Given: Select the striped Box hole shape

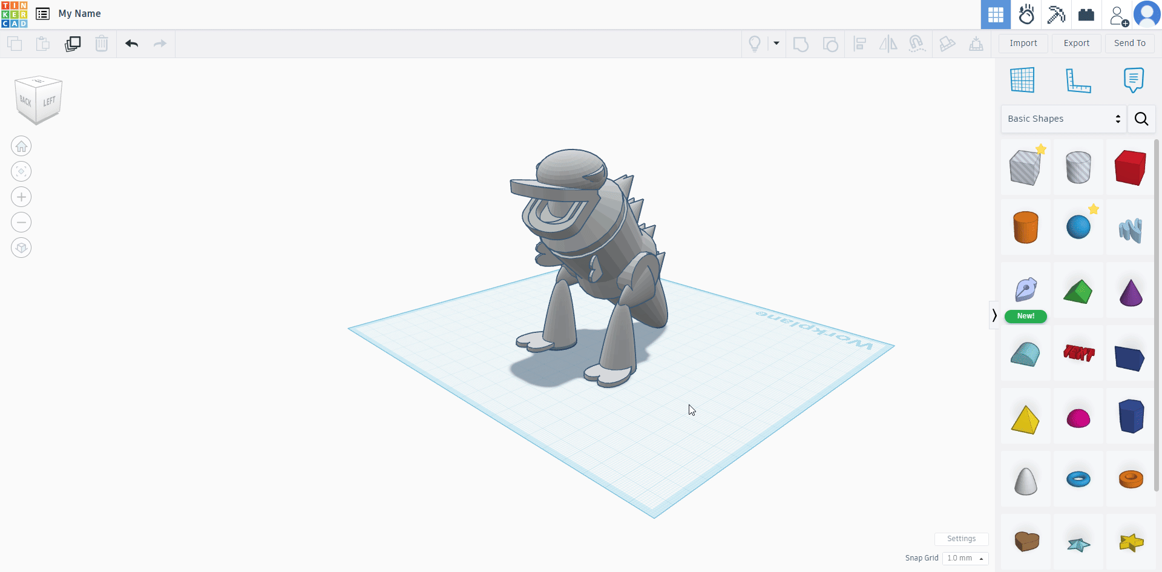Looking at the screenshot, I should [x=1026, y=168].
